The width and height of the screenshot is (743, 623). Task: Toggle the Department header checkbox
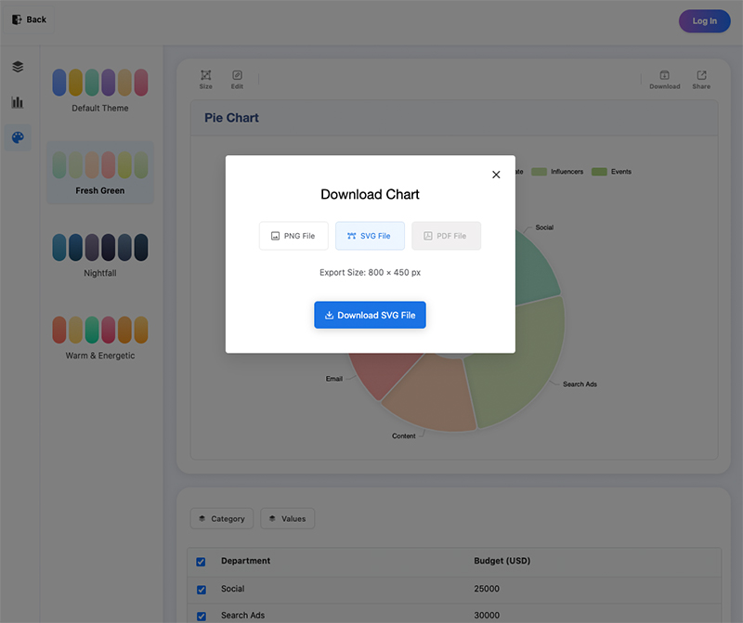201,562
